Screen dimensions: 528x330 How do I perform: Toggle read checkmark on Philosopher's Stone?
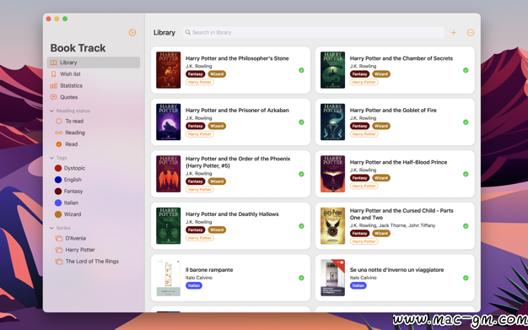(x=301, y=70)
